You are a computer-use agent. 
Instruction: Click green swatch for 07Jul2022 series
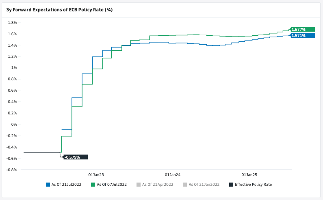pos(93,185)
